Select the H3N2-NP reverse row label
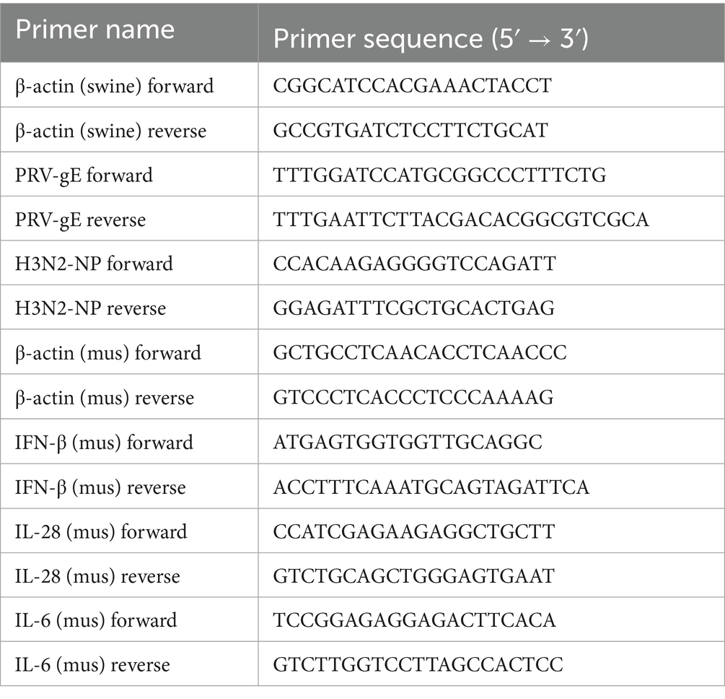The width and height of the screenshot is (725, 699). tap(91, 309)
